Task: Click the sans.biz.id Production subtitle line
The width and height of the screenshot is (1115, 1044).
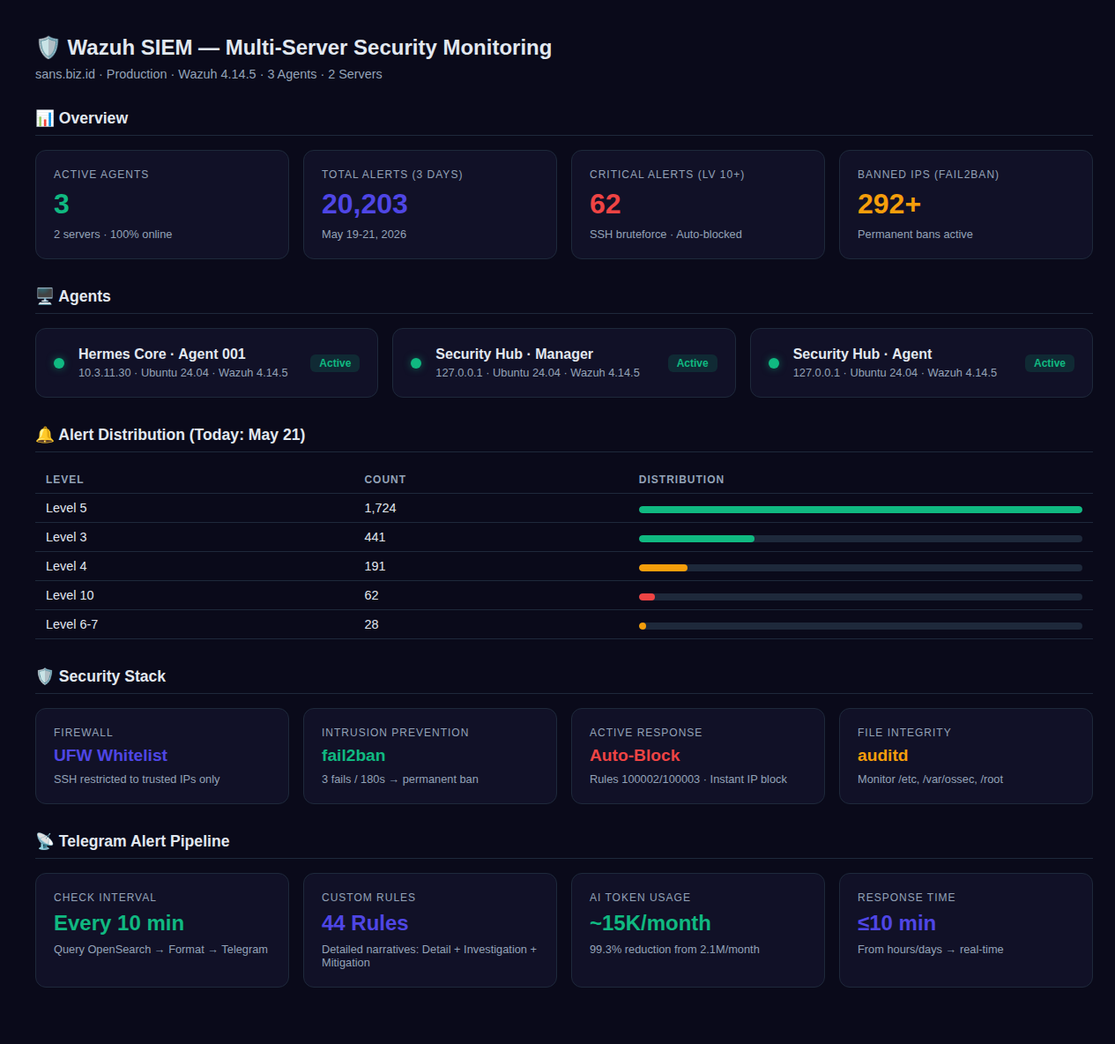Action: (x=209, y=74)
